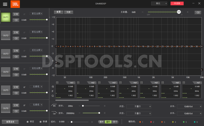This screenshot has width=204, height=126.
Task: Toggle 正相 phase button for OUT2
Action: pyautogui.click(x=16, y=32)
